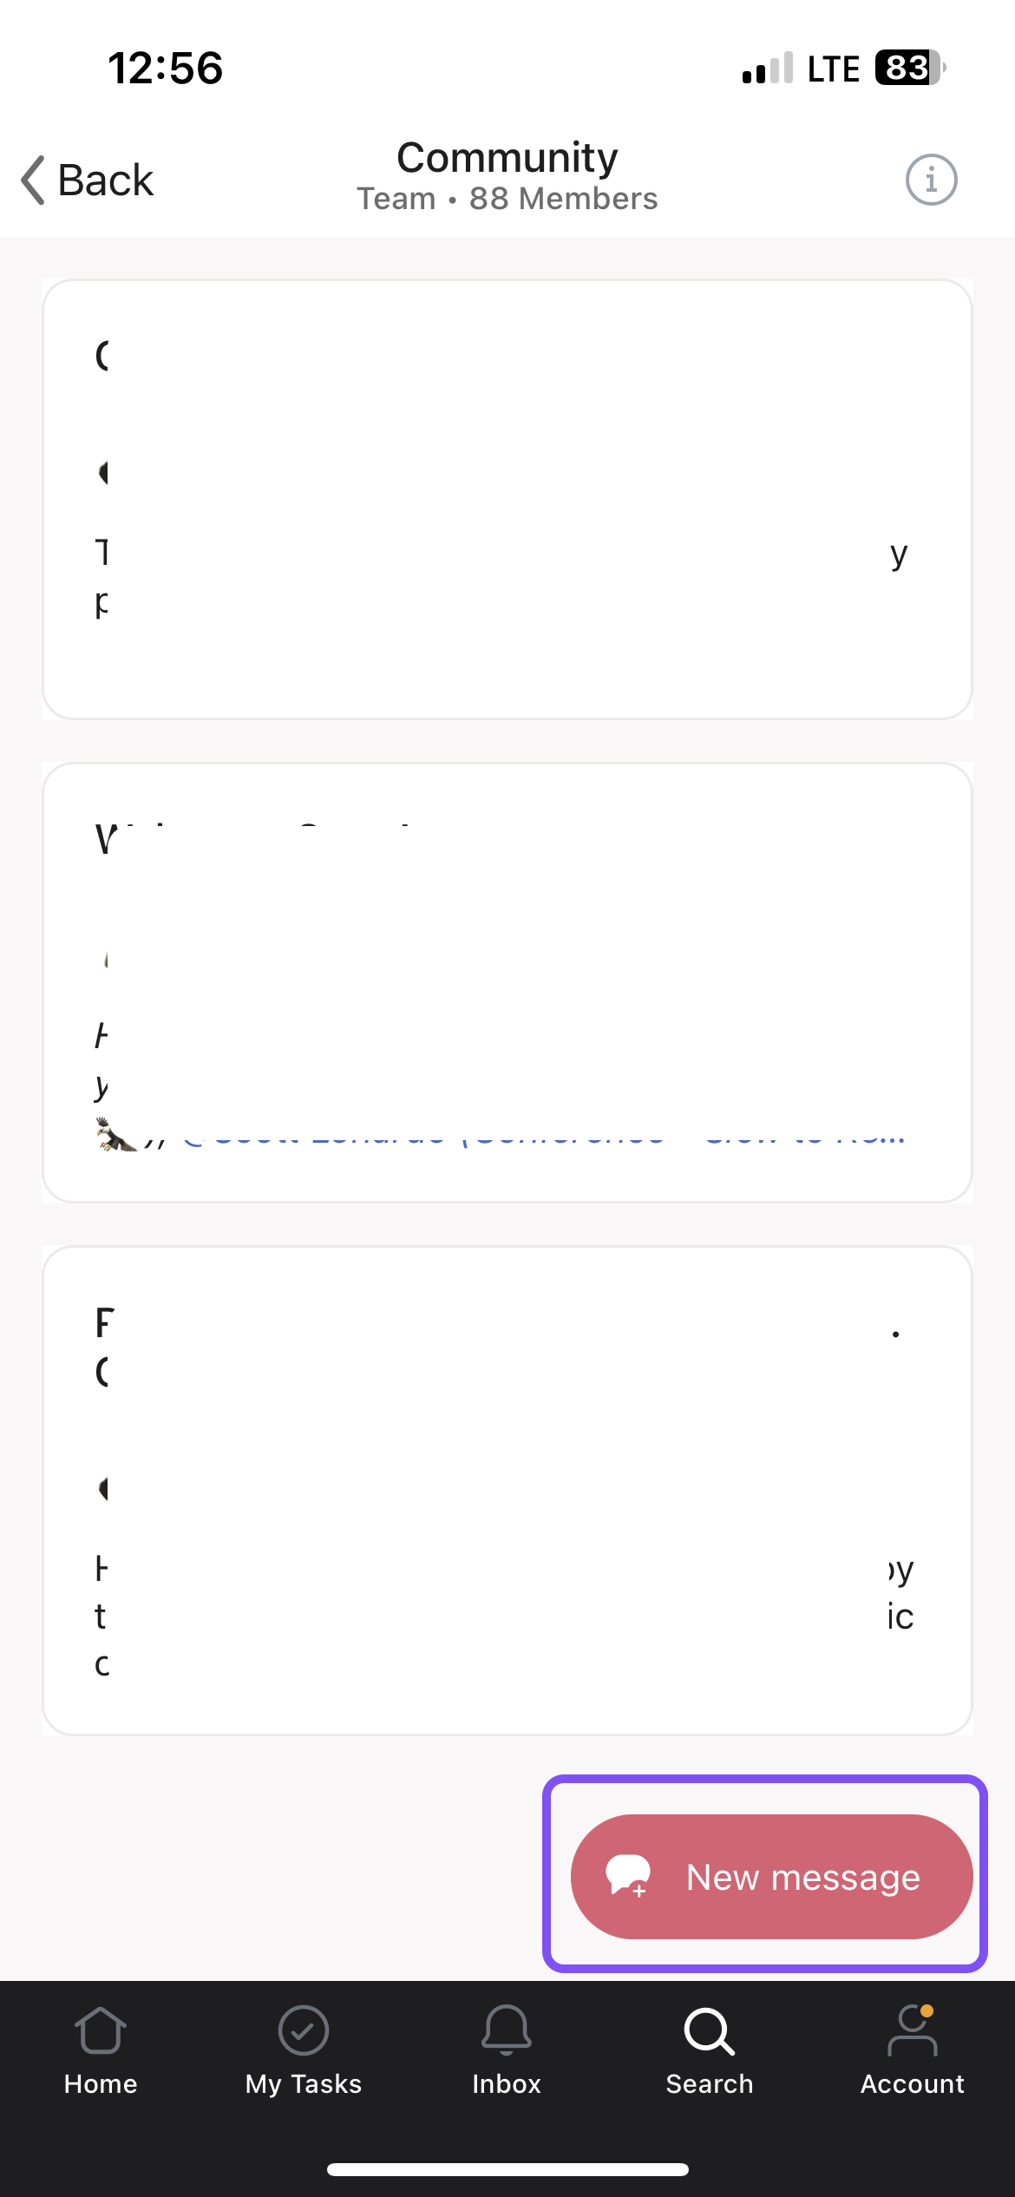Open the Search tab
The image size is (1015, 2197).
click(x=710, y=2051)
